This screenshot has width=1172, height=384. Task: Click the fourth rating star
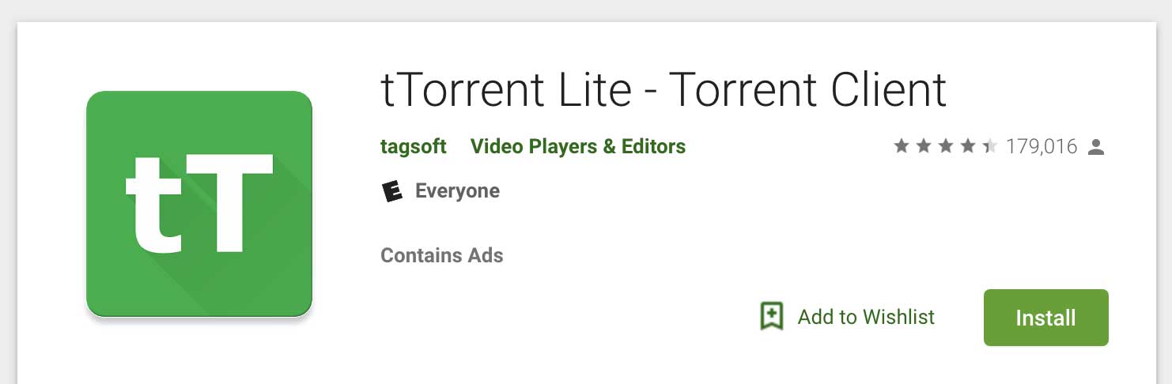tap(968, 146)
